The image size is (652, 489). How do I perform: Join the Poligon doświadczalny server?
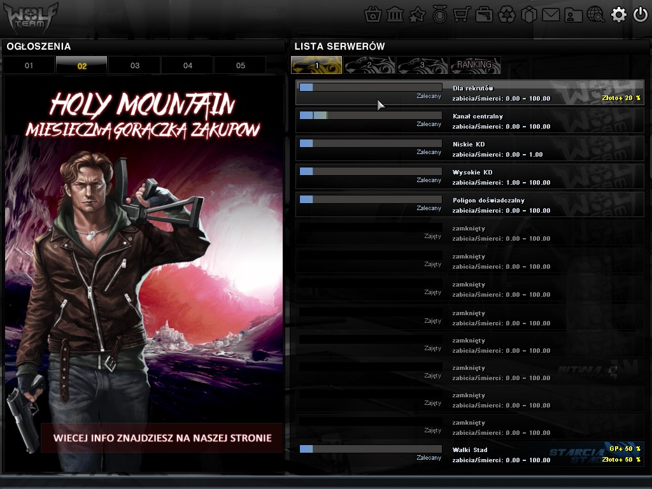point(470,204)
